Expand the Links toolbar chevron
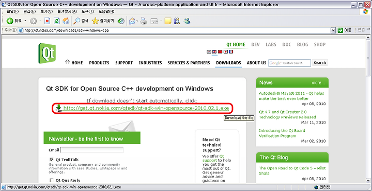 [369, 29]
